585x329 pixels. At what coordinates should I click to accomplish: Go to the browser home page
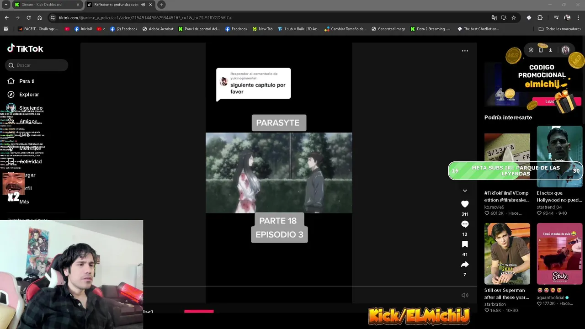pos(39,17)
